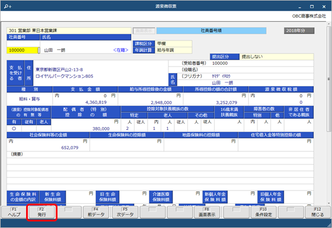Click the 社会保険料等 value 652,079

(x=70, y=148)
